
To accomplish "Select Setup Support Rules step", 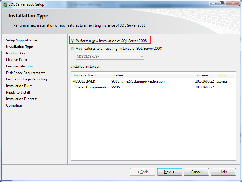I will [22, 40].
